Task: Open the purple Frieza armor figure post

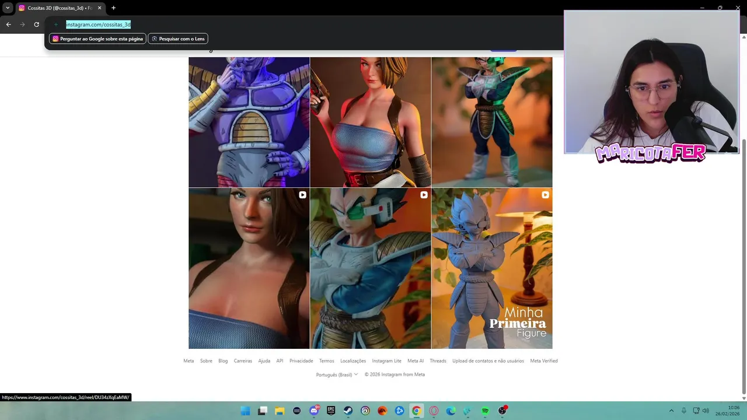Action: point(249,122)
